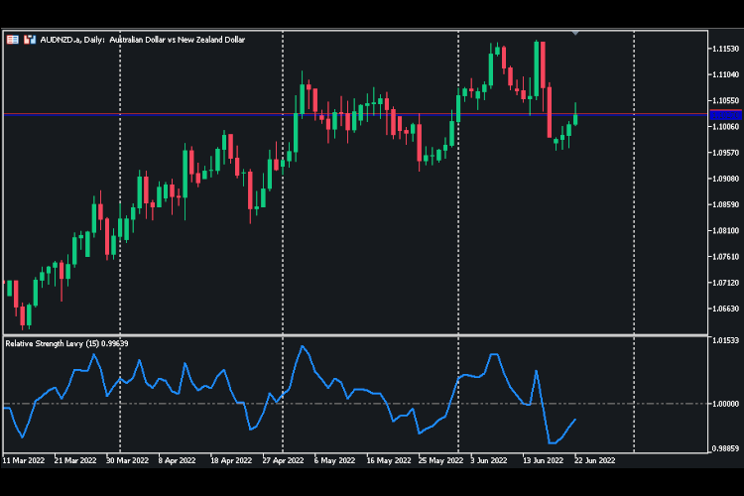Select the 11 Mar 2022 date label
Image resolution: width=744 pixels, height=496 pixels.
point(24,460)
